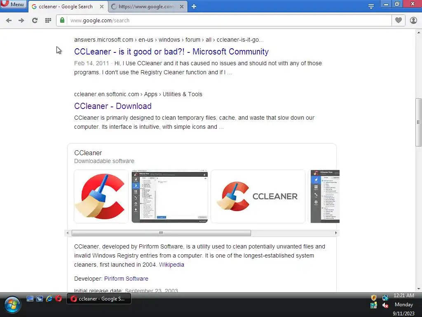This screenshot has width=422, height=317.
Task: Open the Piriform Software developer link
Action: pos(126,279)
